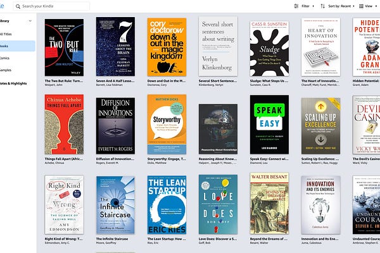Open Right Kind of Wrong cover
The image size is (380, 253).
tap(64, 205)
